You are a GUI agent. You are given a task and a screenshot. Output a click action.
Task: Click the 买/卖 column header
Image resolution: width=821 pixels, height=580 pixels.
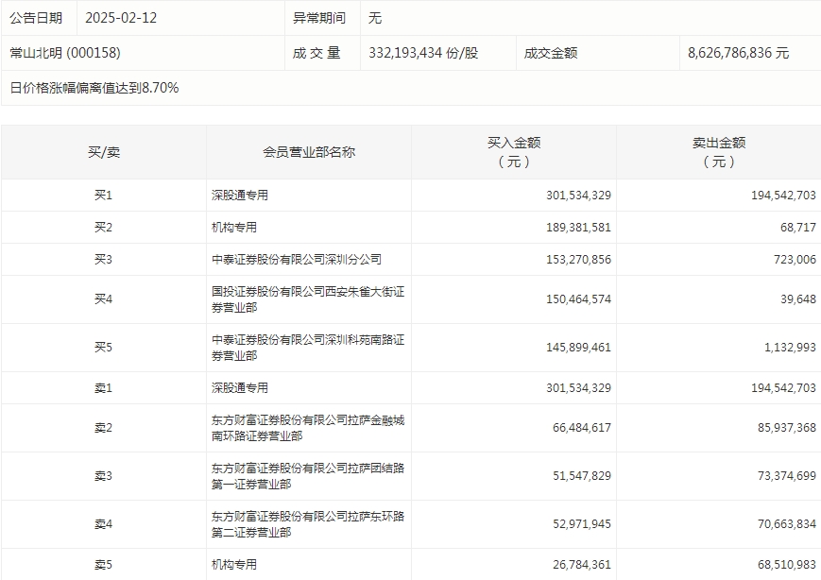[x=103, y=151]
